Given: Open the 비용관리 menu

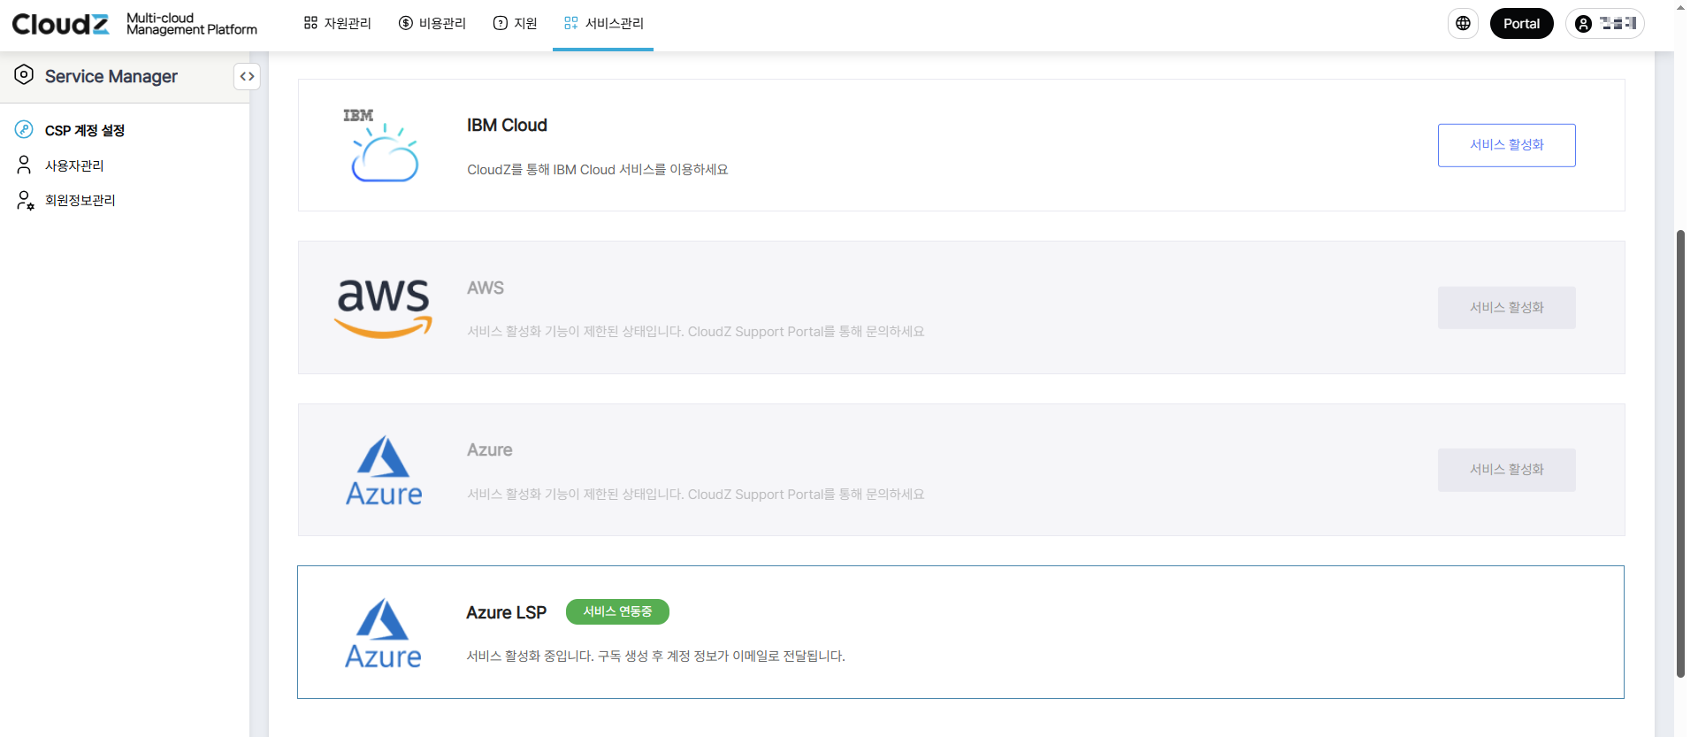Looking at the screenshot, I should 432,23.
